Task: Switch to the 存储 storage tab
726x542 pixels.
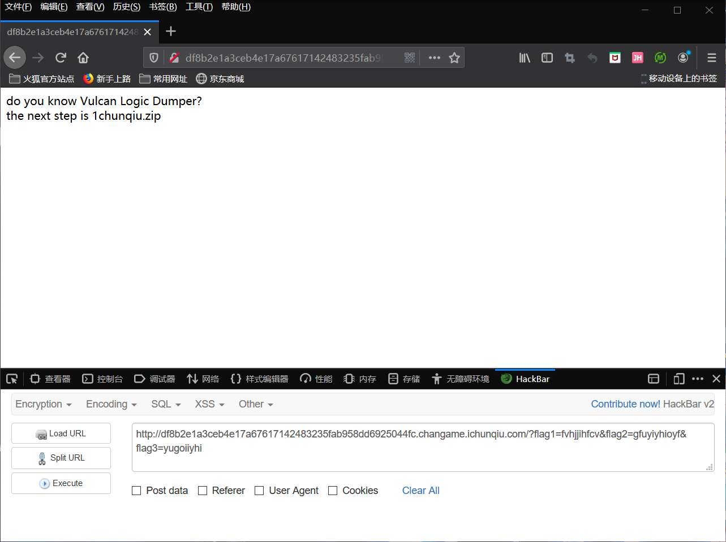Action: coord(404,379)
